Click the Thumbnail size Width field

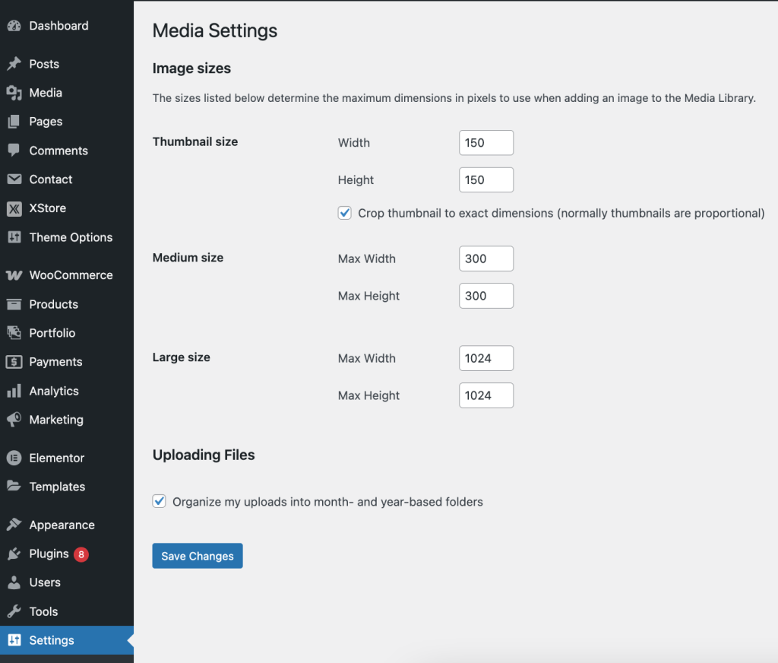(486, 143)
